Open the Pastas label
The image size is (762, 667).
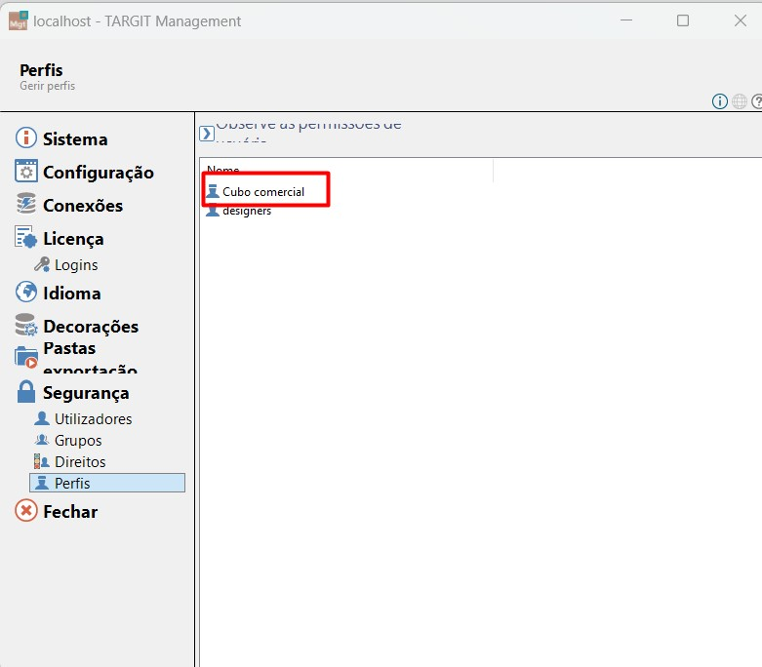[x=69, y=348]
